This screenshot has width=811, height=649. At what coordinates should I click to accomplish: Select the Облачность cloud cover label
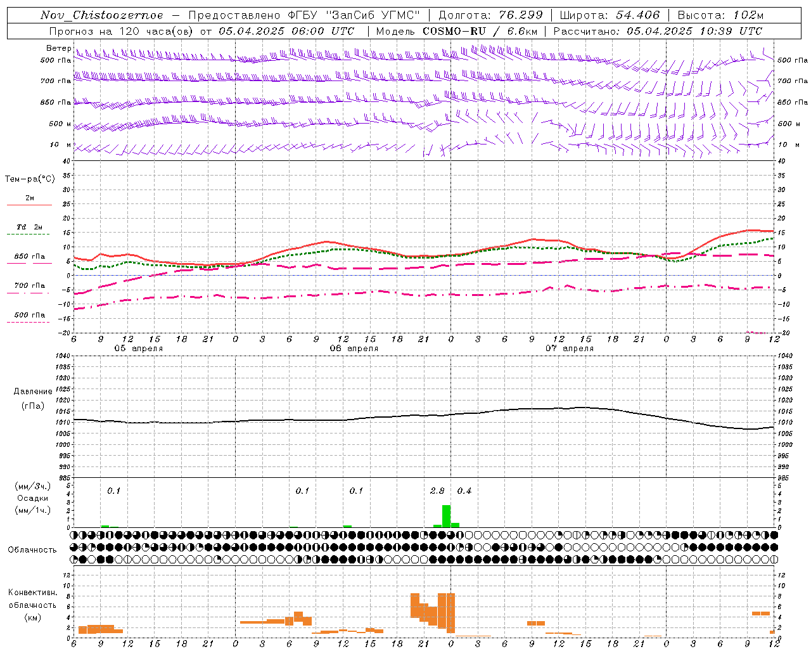pyautogui.click(x=32, y=549)
